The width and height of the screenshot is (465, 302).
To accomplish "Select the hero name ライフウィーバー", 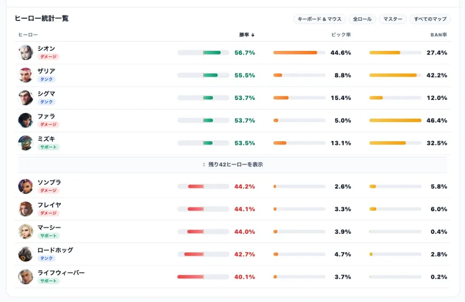I will (x=61, y=272).
